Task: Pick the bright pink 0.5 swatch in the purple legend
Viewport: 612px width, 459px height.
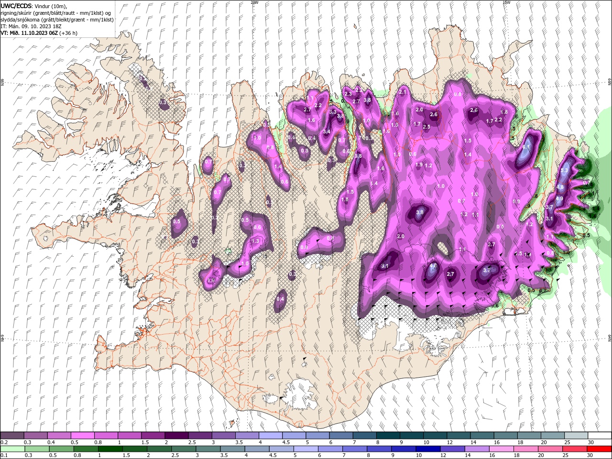Action: click(x=82, y=436)
